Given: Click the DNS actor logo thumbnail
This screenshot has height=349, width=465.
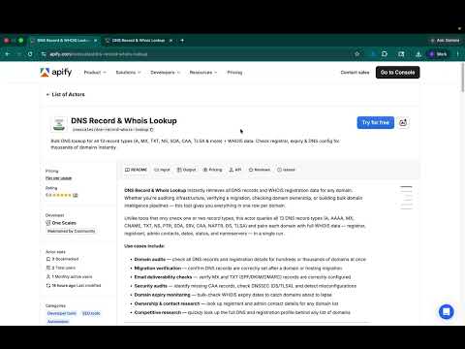Looking at the screenshot, I should pyautogui.click(x=59, y=124).
